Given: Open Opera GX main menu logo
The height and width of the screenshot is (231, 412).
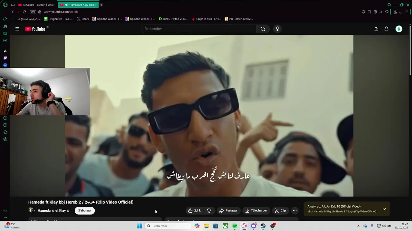Looking at the screenshot, I should click(x=5, y=5).
